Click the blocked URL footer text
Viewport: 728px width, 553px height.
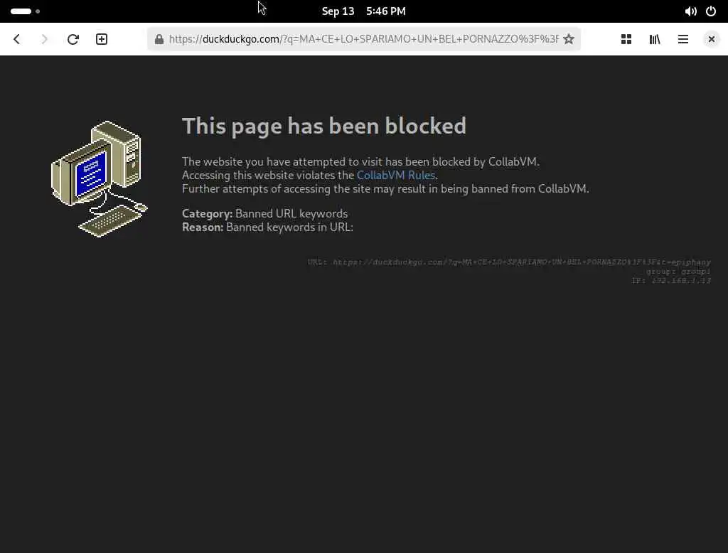click(509, 262)
